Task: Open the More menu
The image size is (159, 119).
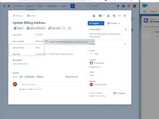Action: (64, 6)
